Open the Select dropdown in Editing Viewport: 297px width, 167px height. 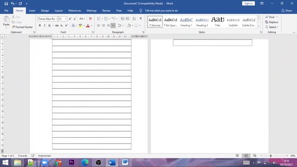point(271,27)
